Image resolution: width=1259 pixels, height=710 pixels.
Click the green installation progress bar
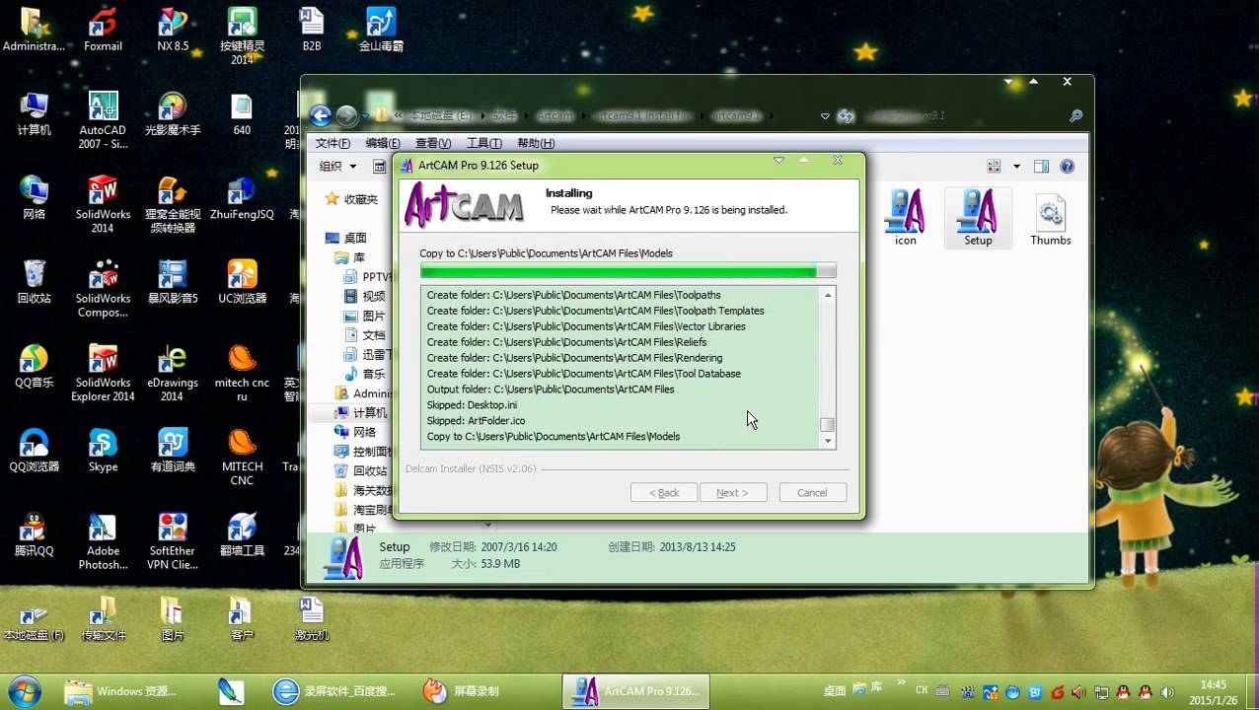[x=628, y=270]
